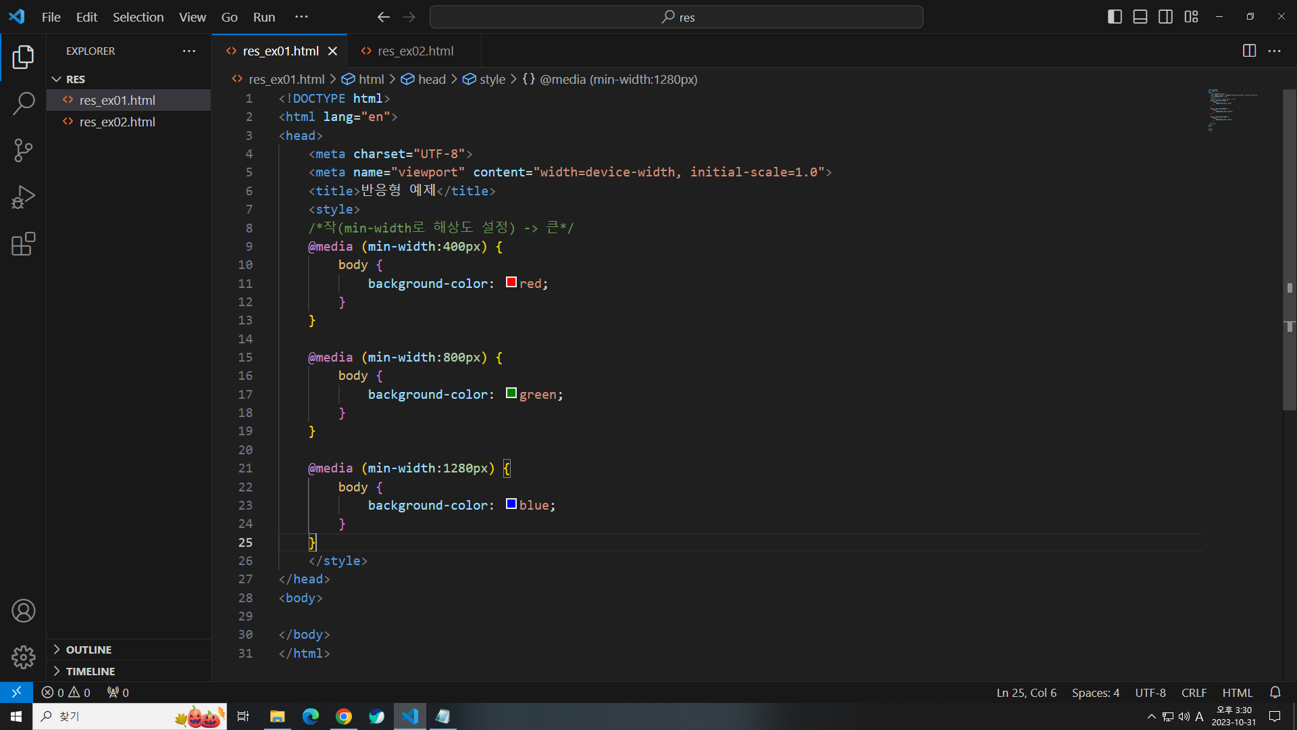Open the Accounts menu icon
Image resolution: width=1297 pixels, height=730 pixels.
[23, 611]
